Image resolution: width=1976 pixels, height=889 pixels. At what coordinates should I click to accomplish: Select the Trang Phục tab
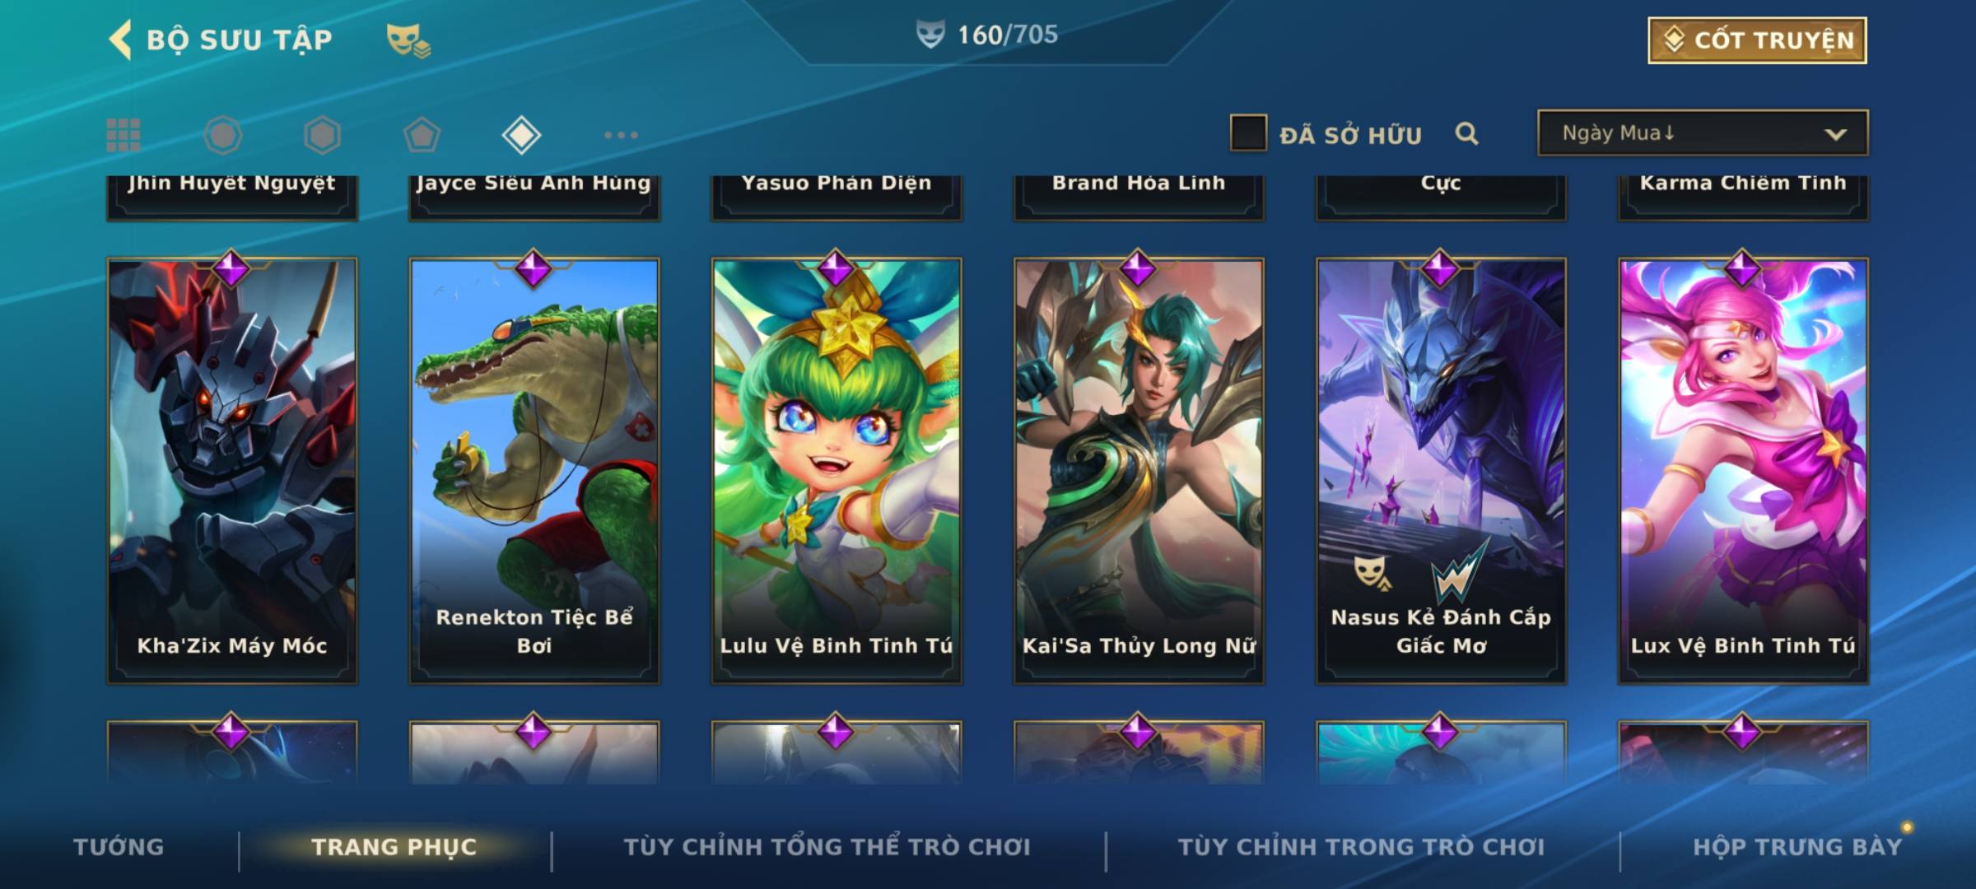(394, 847)
